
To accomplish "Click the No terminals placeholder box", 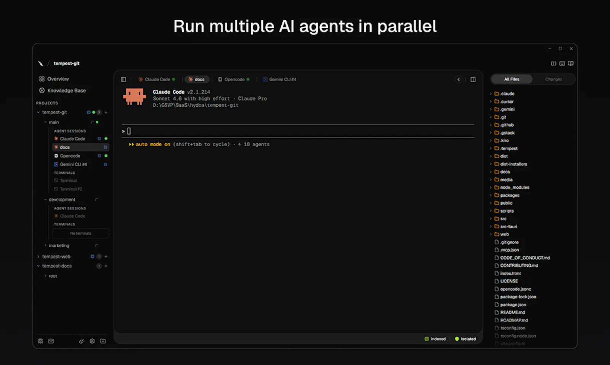I will click(80, 233).
